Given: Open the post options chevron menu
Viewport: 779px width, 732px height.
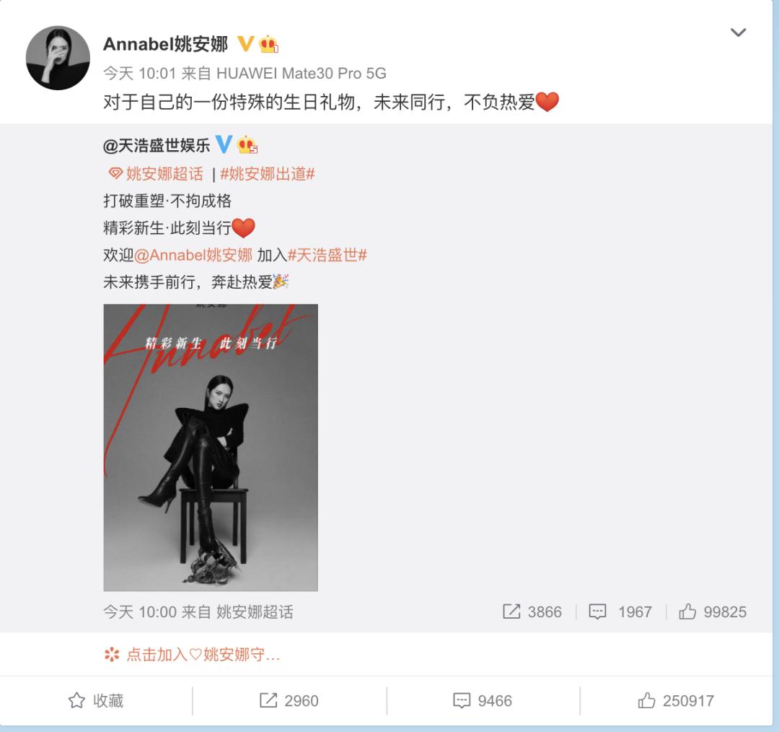Looking at the screenshot, I should coord(739,32).
